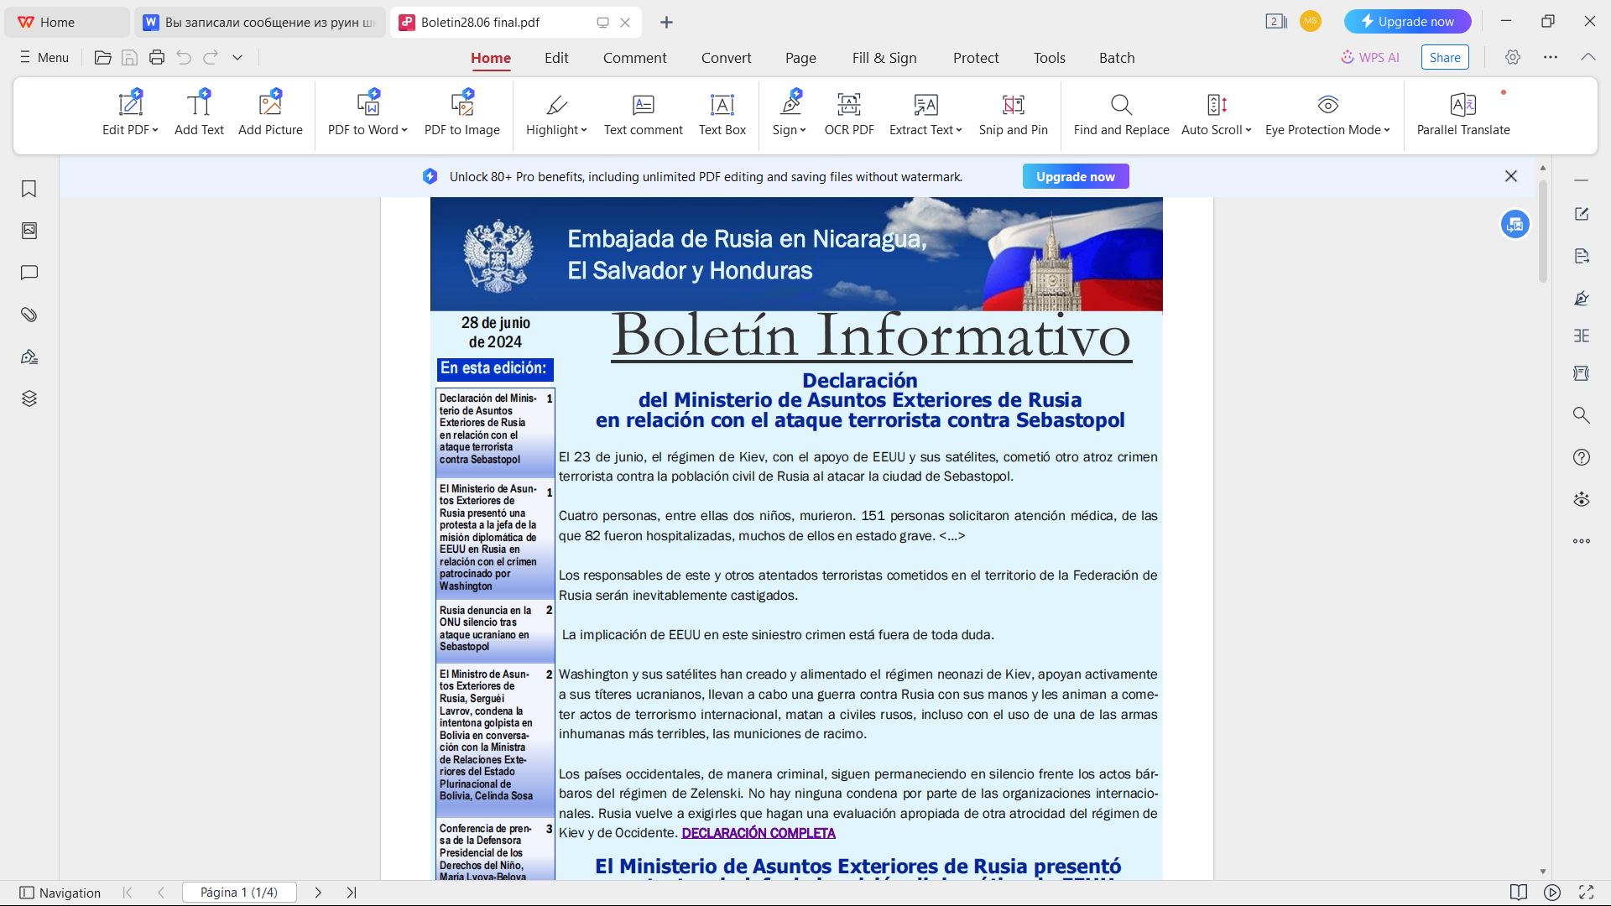Click the user account avatar

(x=1311, y=21)
